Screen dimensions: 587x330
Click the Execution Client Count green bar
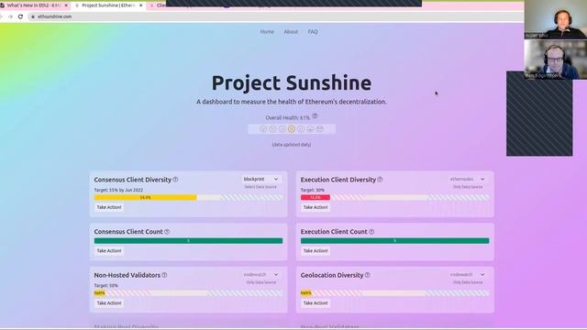(395, 241)
